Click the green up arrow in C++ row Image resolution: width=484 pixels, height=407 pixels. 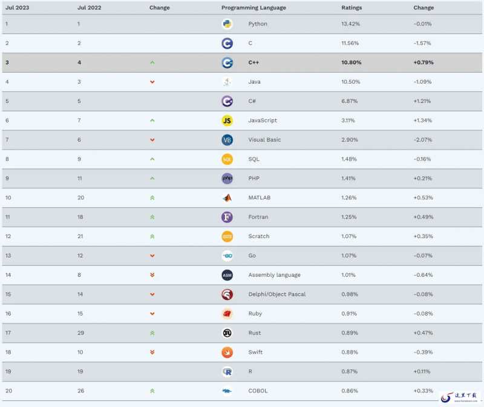(x=152, y=62)
